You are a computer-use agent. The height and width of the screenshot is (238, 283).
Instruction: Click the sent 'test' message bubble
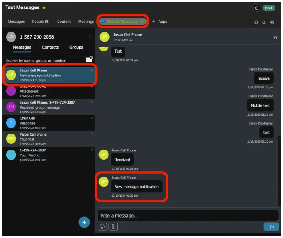pyautogui.click(x=266, y=133)
